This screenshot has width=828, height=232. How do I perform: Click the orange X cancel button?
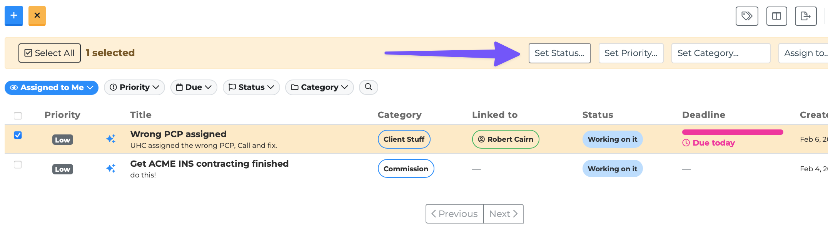tap(37, 16)
